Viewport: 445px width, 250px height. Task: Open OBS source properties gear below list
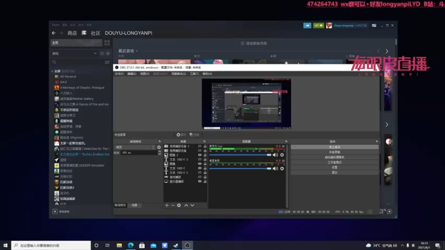tap(179, 205)
